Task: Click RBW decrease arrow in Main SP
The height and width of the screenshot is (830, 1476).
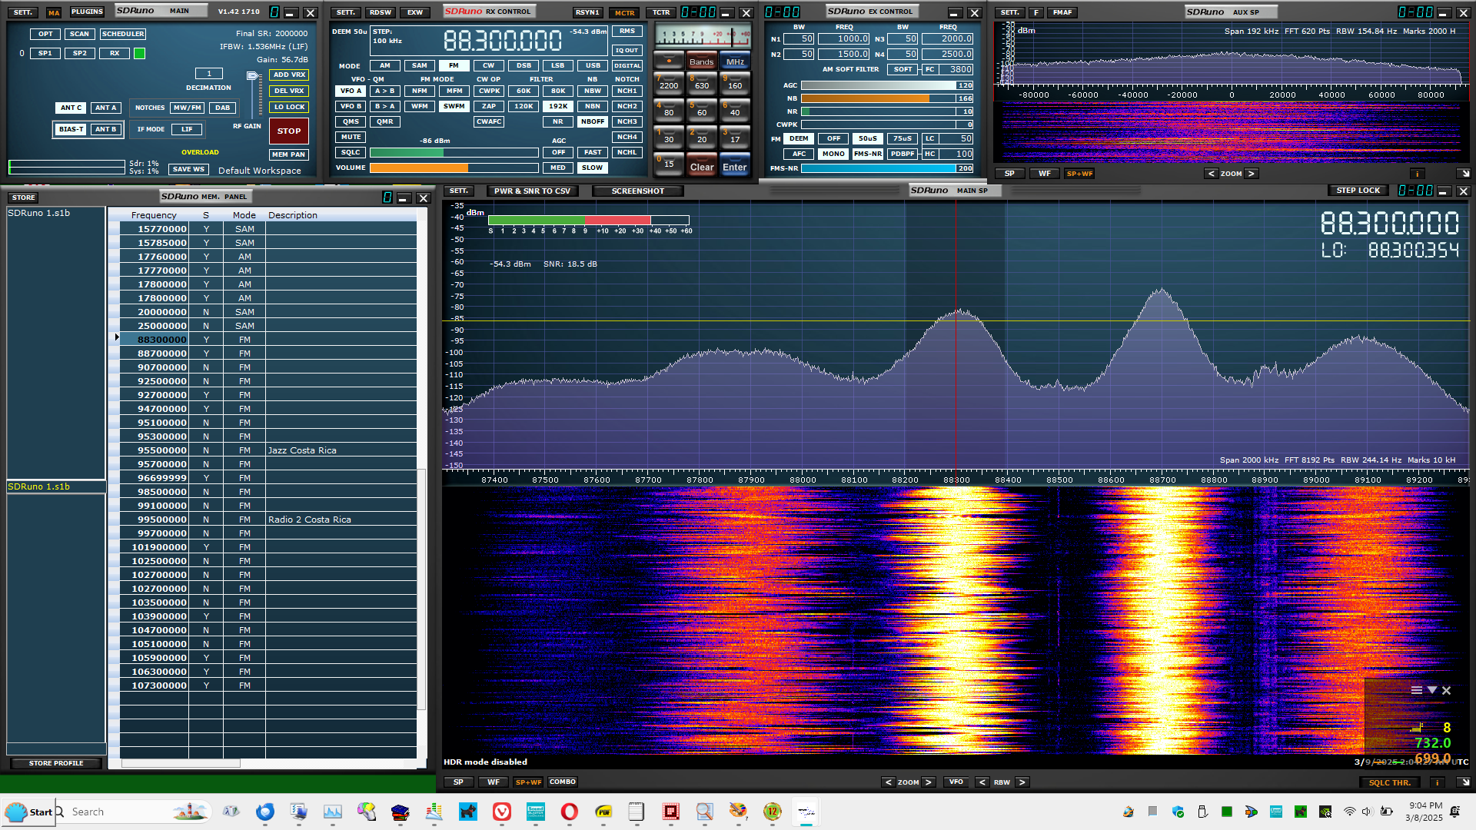Action: point(982,782)
